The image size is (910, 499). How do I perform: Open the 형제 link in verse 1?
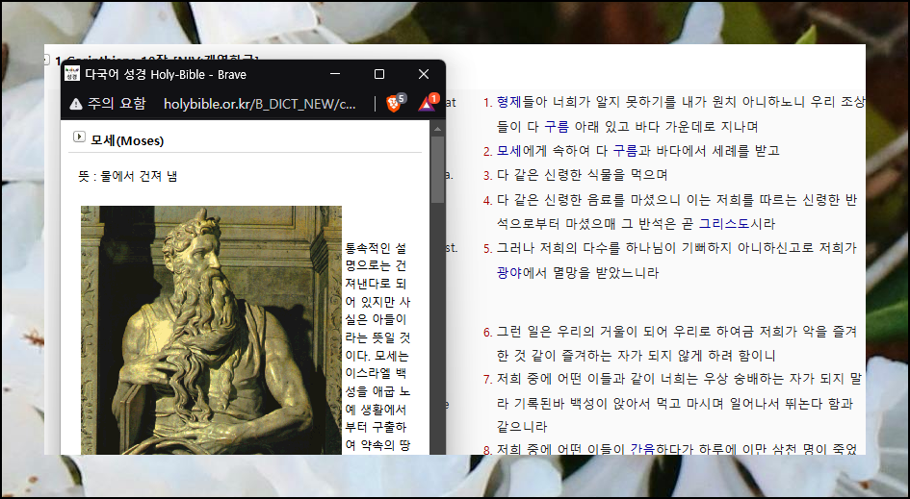[x=509, y=103]
